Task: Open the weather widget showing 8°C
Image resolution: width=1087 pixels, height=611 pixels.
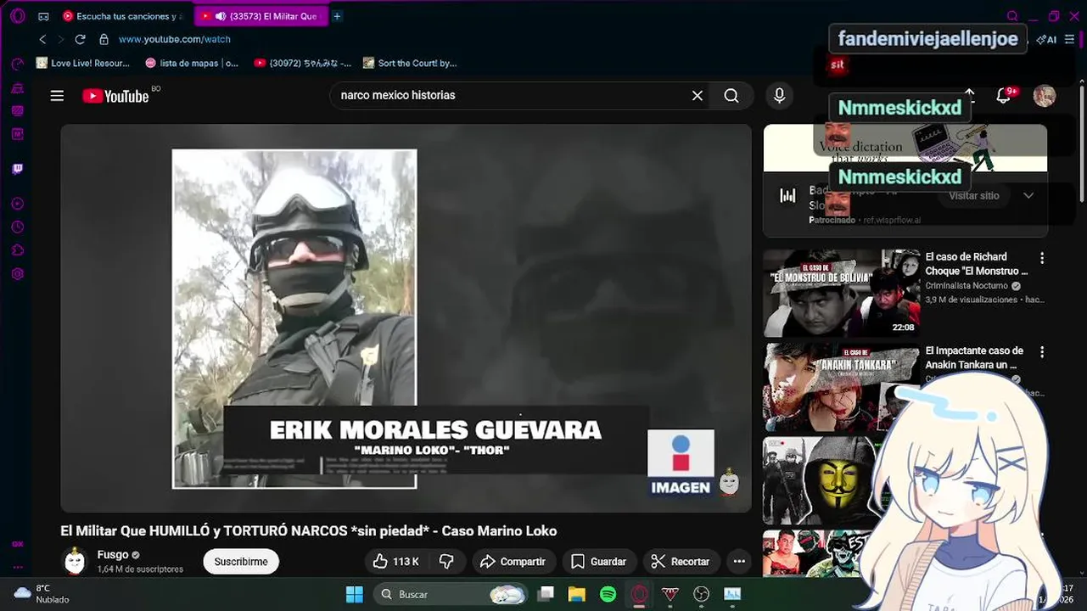Action: pyautogui.click(x=42, y=594)
